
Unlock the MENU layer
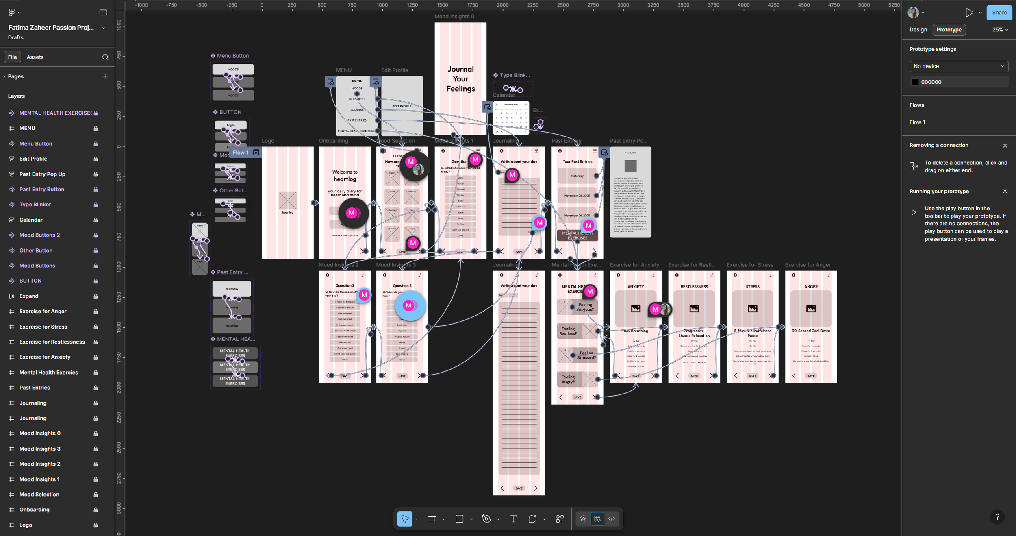click(96, 128)
